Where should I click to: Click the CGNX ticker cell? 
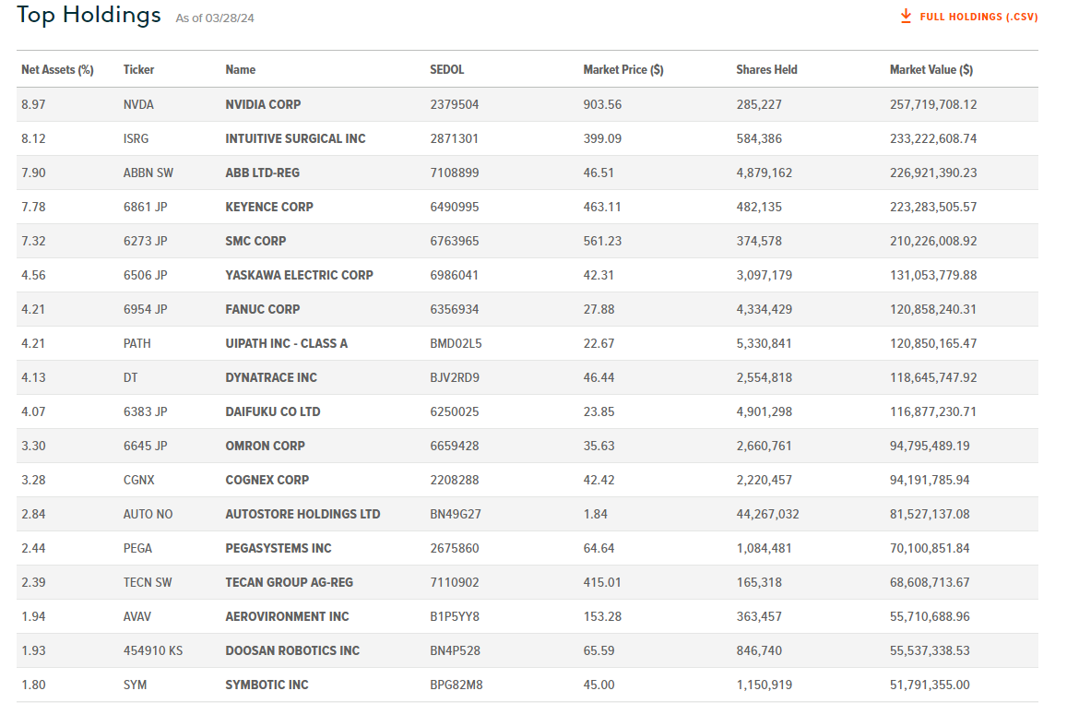tap(139, 480)
